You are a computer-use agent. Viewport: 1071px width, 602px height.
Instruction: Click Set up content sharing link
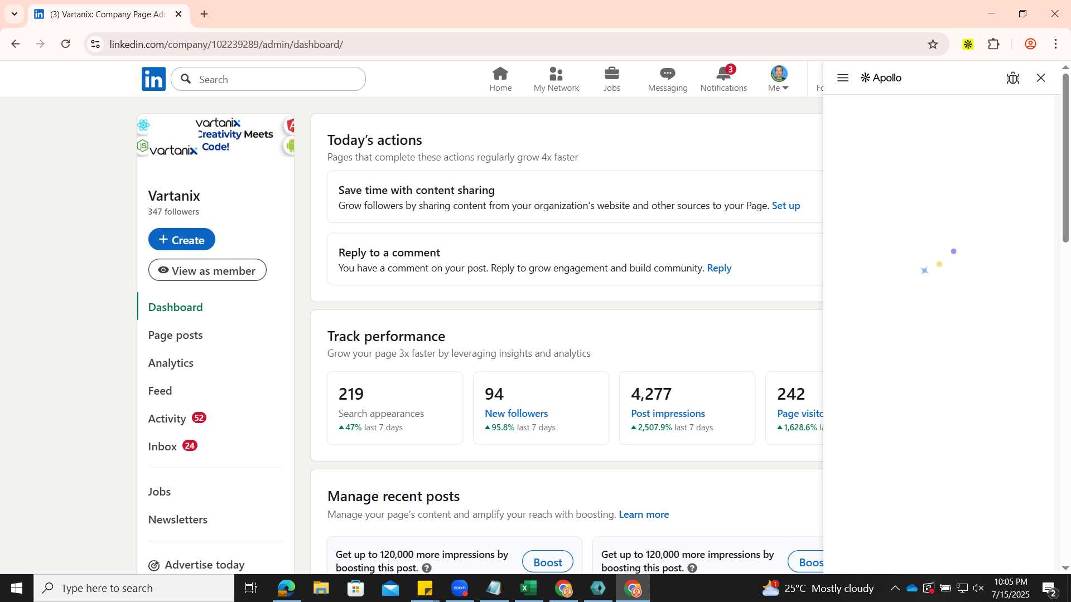click(786, 206)
